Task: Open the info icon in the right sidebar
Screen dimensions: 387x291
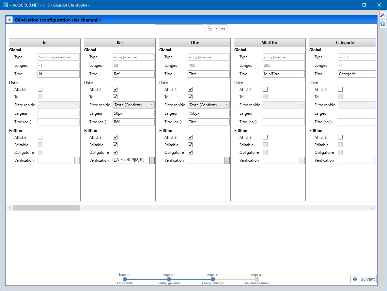Action: point(382,24)
